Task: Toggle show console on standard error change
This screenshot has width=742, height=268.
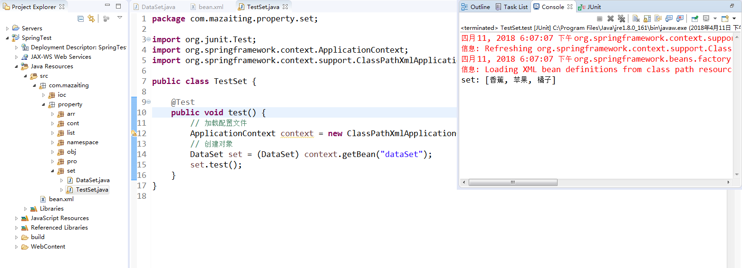Action: [x=680, y=18]
